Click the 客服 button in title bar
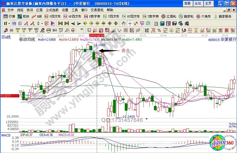The height and width of the screenshot is (153, 237). point(187,3)
